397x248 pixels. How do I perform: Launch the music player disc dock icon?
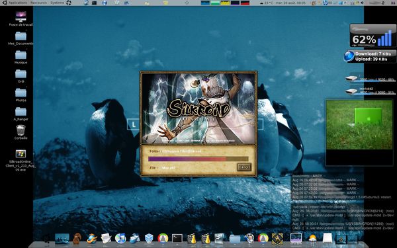click(120, 238)
